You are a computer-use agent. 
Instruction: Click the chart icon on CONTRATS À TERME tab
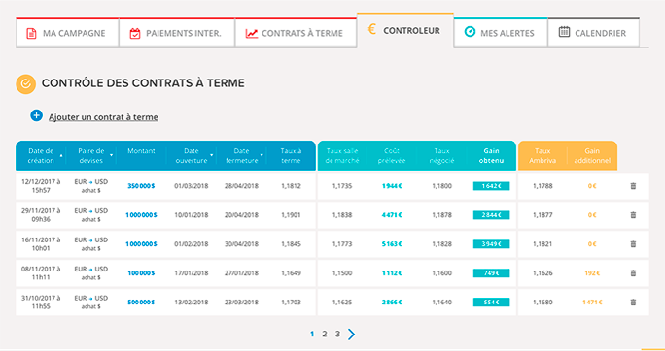(x=252, y=33)
